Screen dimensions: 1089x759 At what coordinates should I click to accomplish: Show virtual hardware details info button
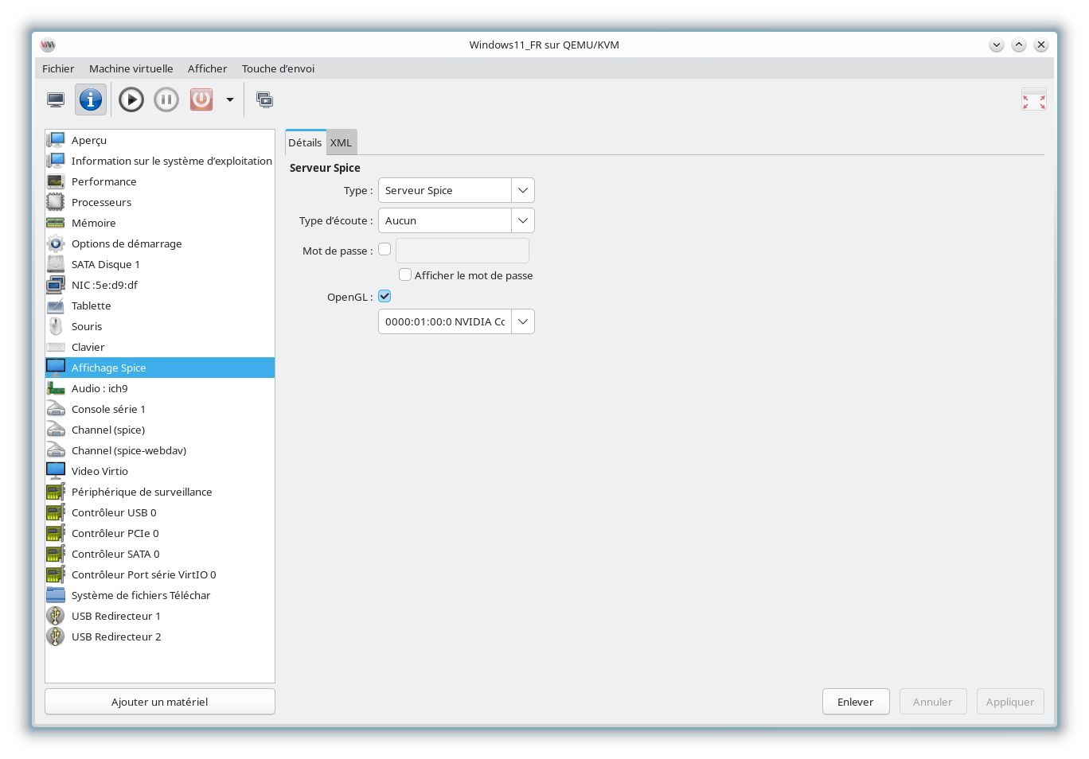point(91,100)
